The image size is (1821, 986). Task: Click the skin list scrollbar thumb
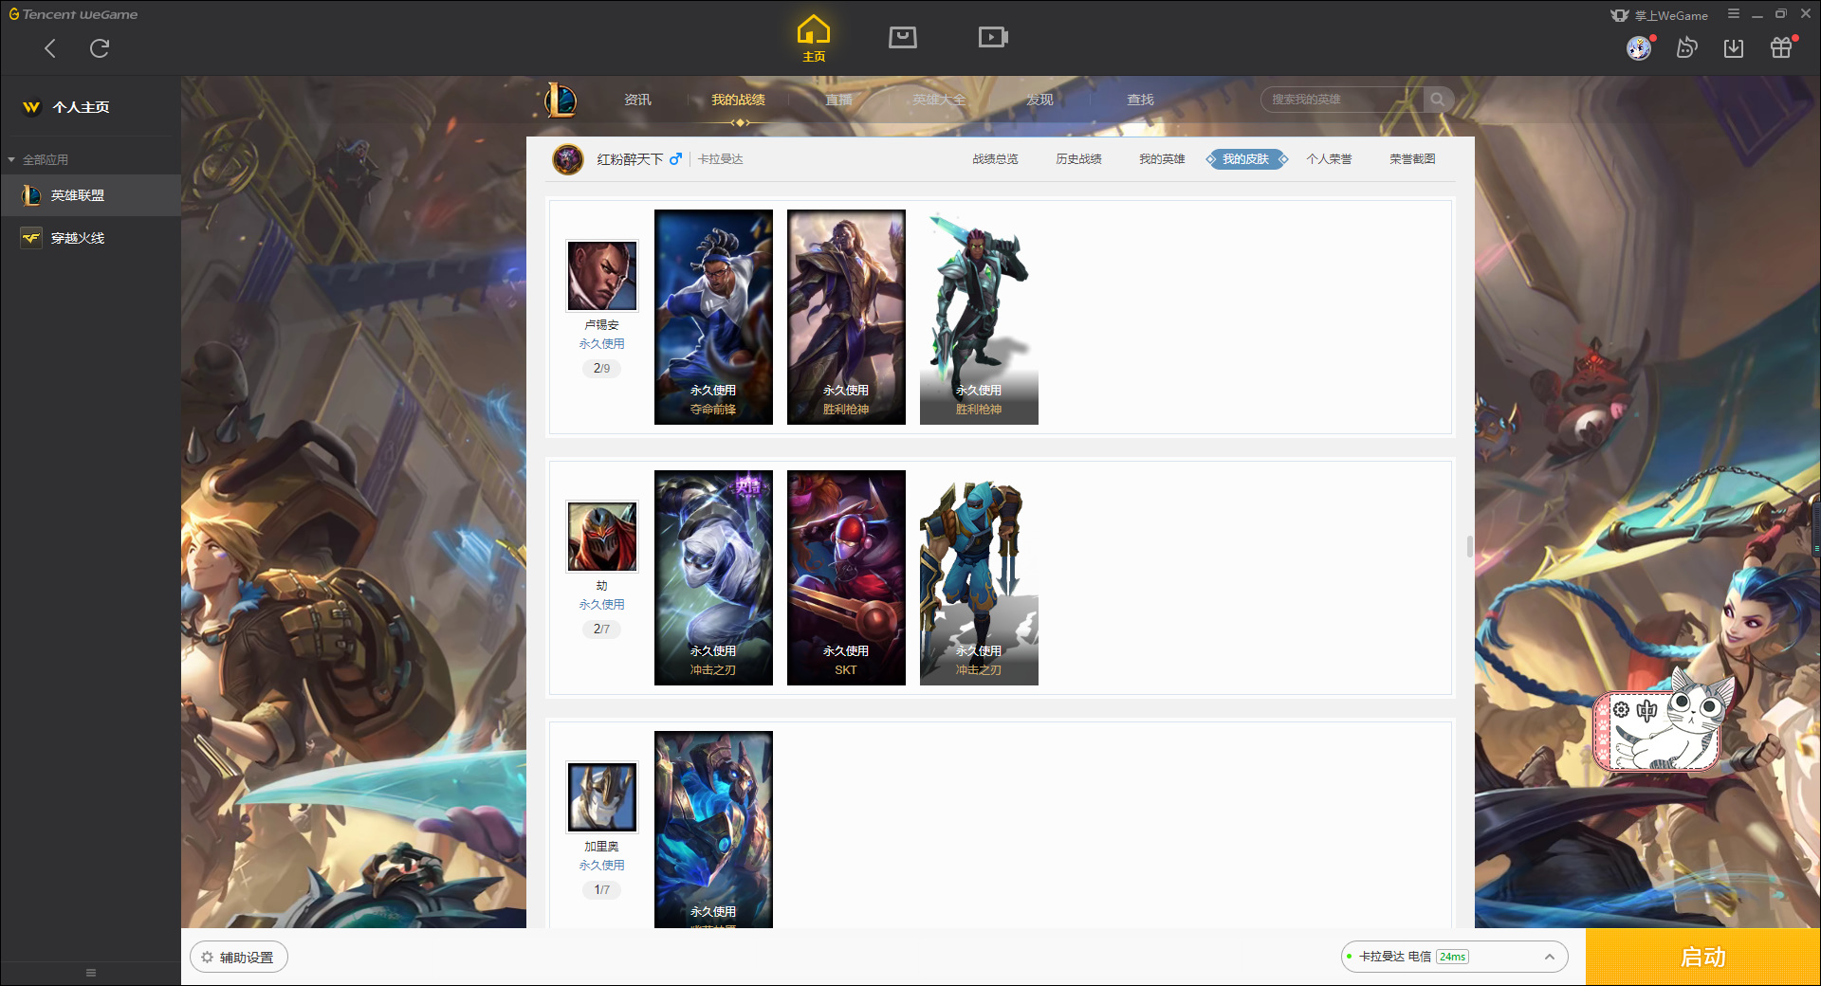[1469, 546]
